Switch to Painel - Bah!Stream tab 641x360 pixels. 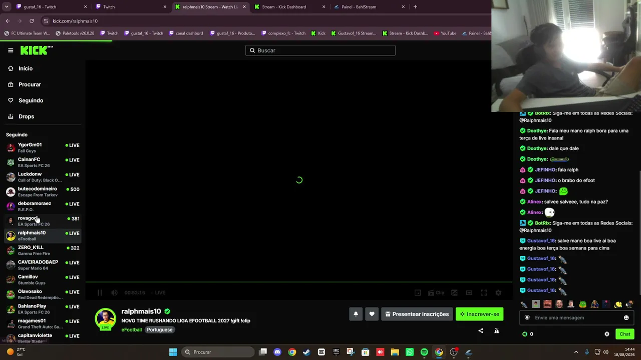coord(369,7)
